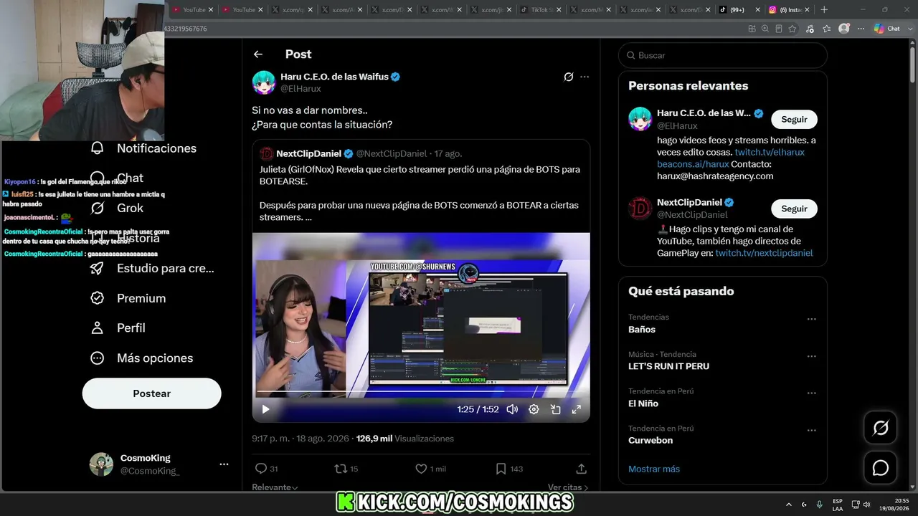Image resolution: width=918 pixels, height=516 pixels.
Task: Open Notificaciones in the sidebar
Action: tap(143, 148)
